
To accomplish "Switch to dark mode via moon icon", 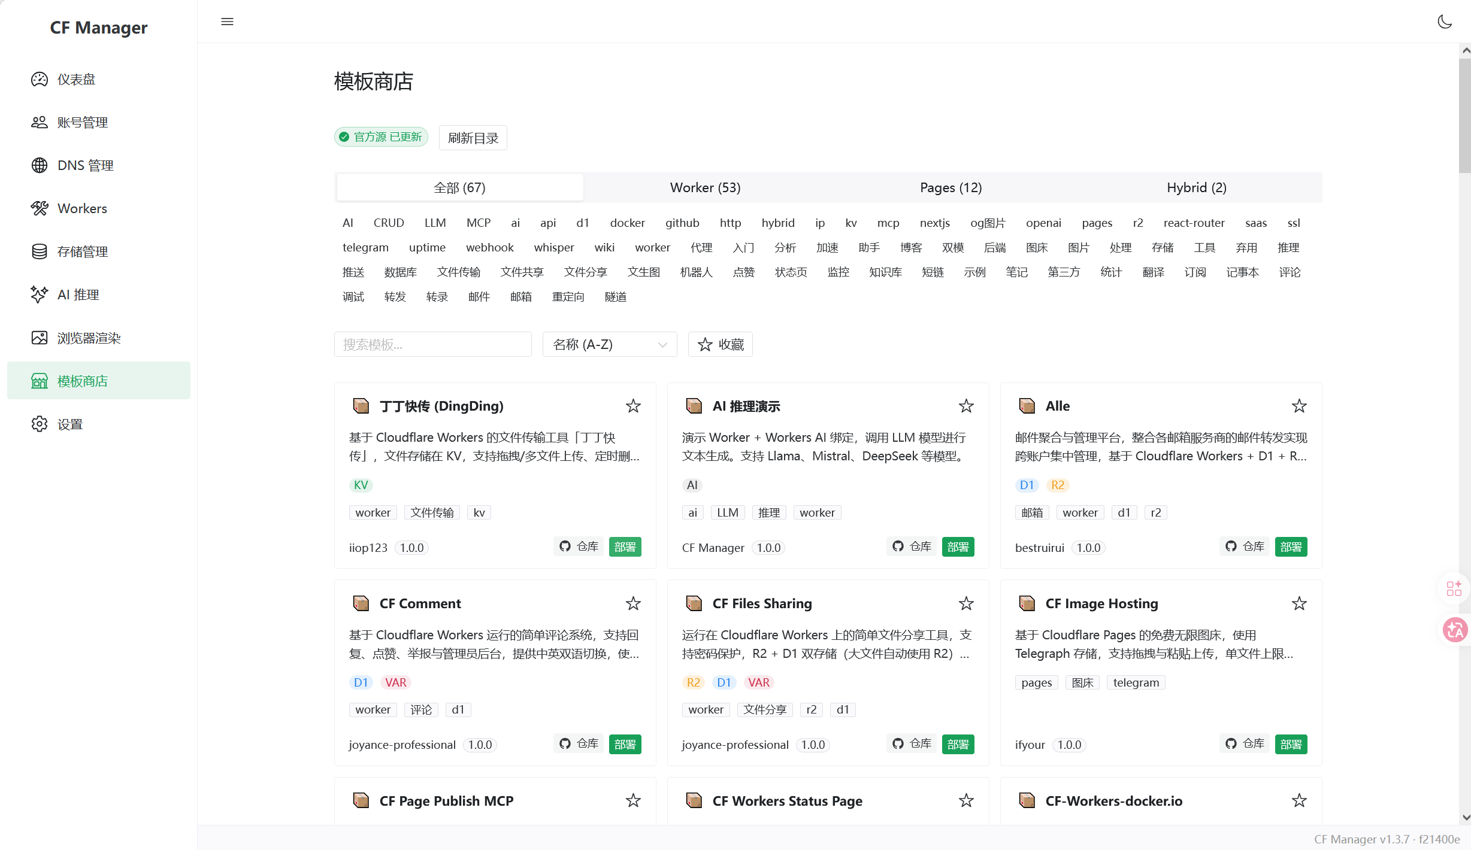I will click(1445, 22).
